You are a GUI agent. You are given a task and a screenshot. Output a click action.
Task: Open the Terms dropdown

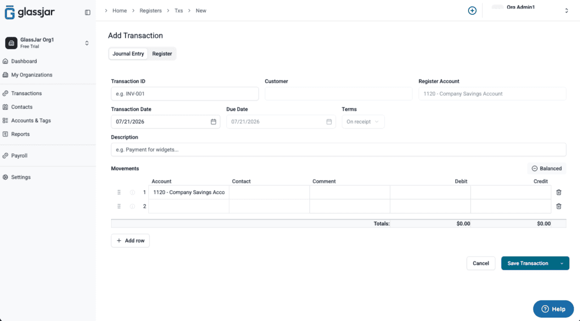(x=363, y=122)
